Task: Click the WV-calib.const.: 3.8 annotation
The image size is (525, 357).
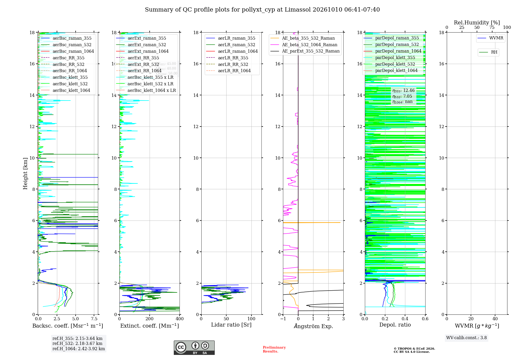Action: point(466,338)
